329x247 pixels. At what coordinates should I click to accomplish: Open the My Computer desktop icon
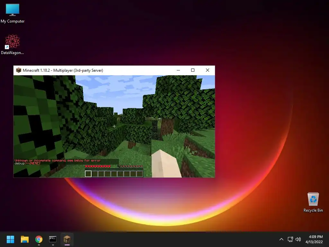(x=13, y=14)
